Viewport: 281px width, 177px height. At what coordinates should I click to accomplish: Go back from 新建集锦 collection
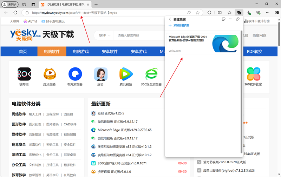[x=170, y=19]
